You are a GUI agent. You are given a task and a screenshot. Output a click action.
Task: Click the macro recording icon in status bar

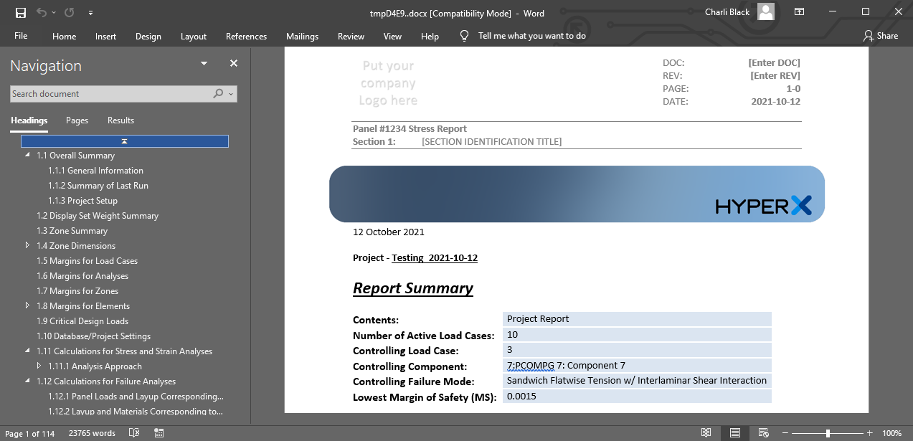pos(159,433)
